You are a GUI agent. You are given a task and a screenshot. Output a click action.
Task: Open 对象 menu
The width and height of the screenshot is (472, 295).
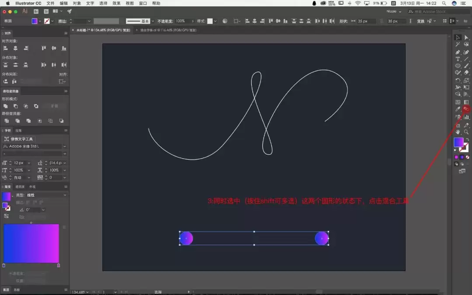click(x=77, y=3)
